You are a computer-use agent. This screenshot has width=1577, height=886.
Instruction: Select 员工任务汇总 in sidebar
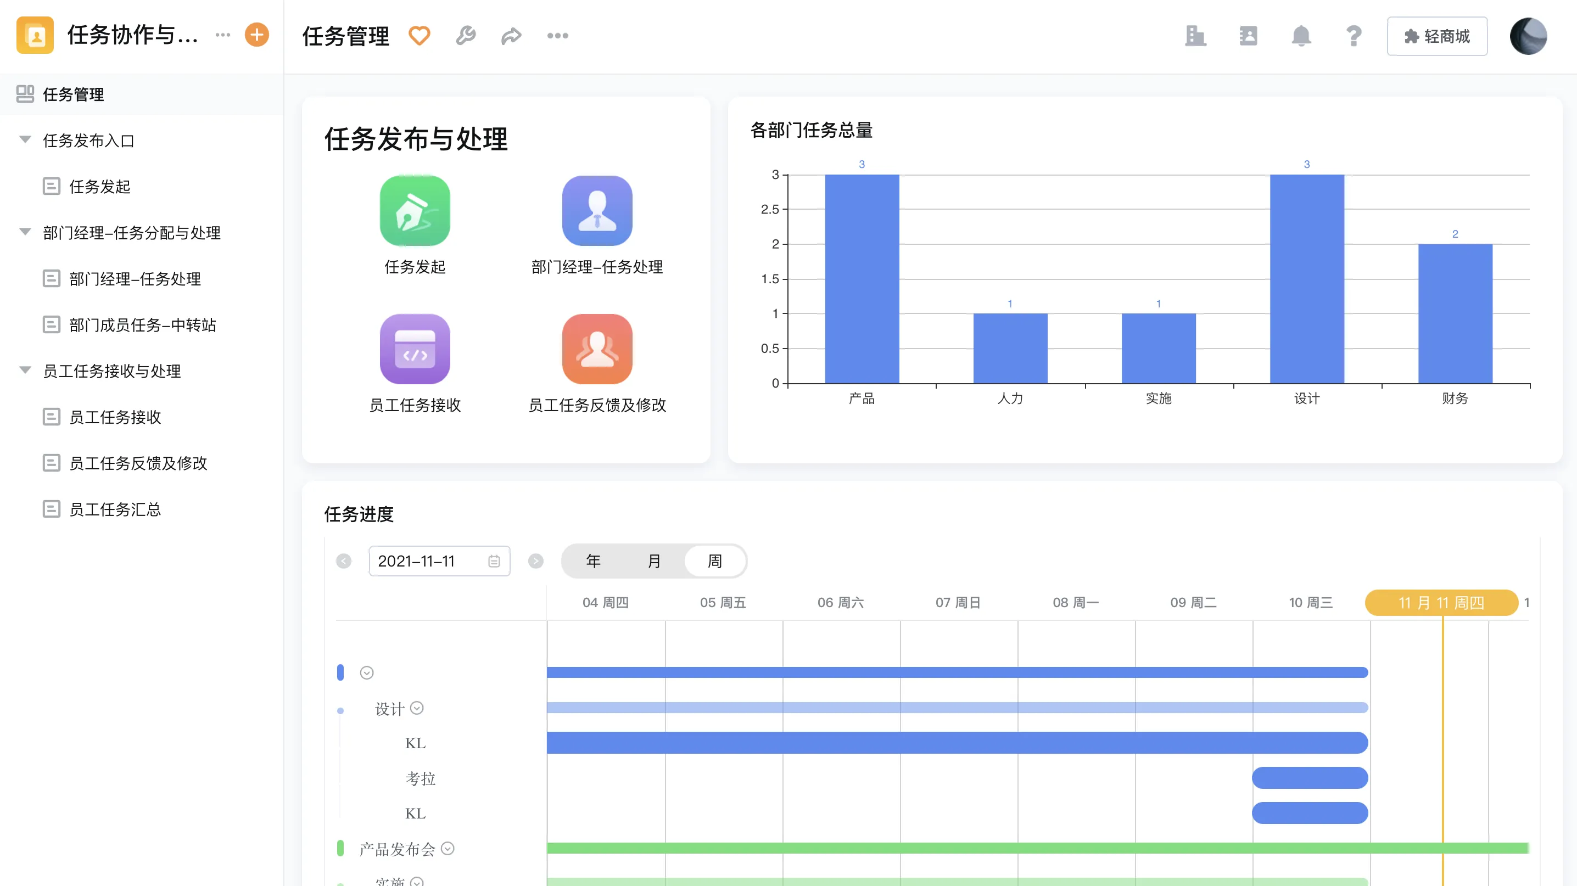click(114, 509)
